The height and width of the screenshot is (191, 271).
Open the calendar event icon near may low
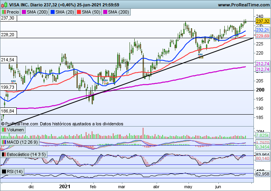[x=200, y=56]
